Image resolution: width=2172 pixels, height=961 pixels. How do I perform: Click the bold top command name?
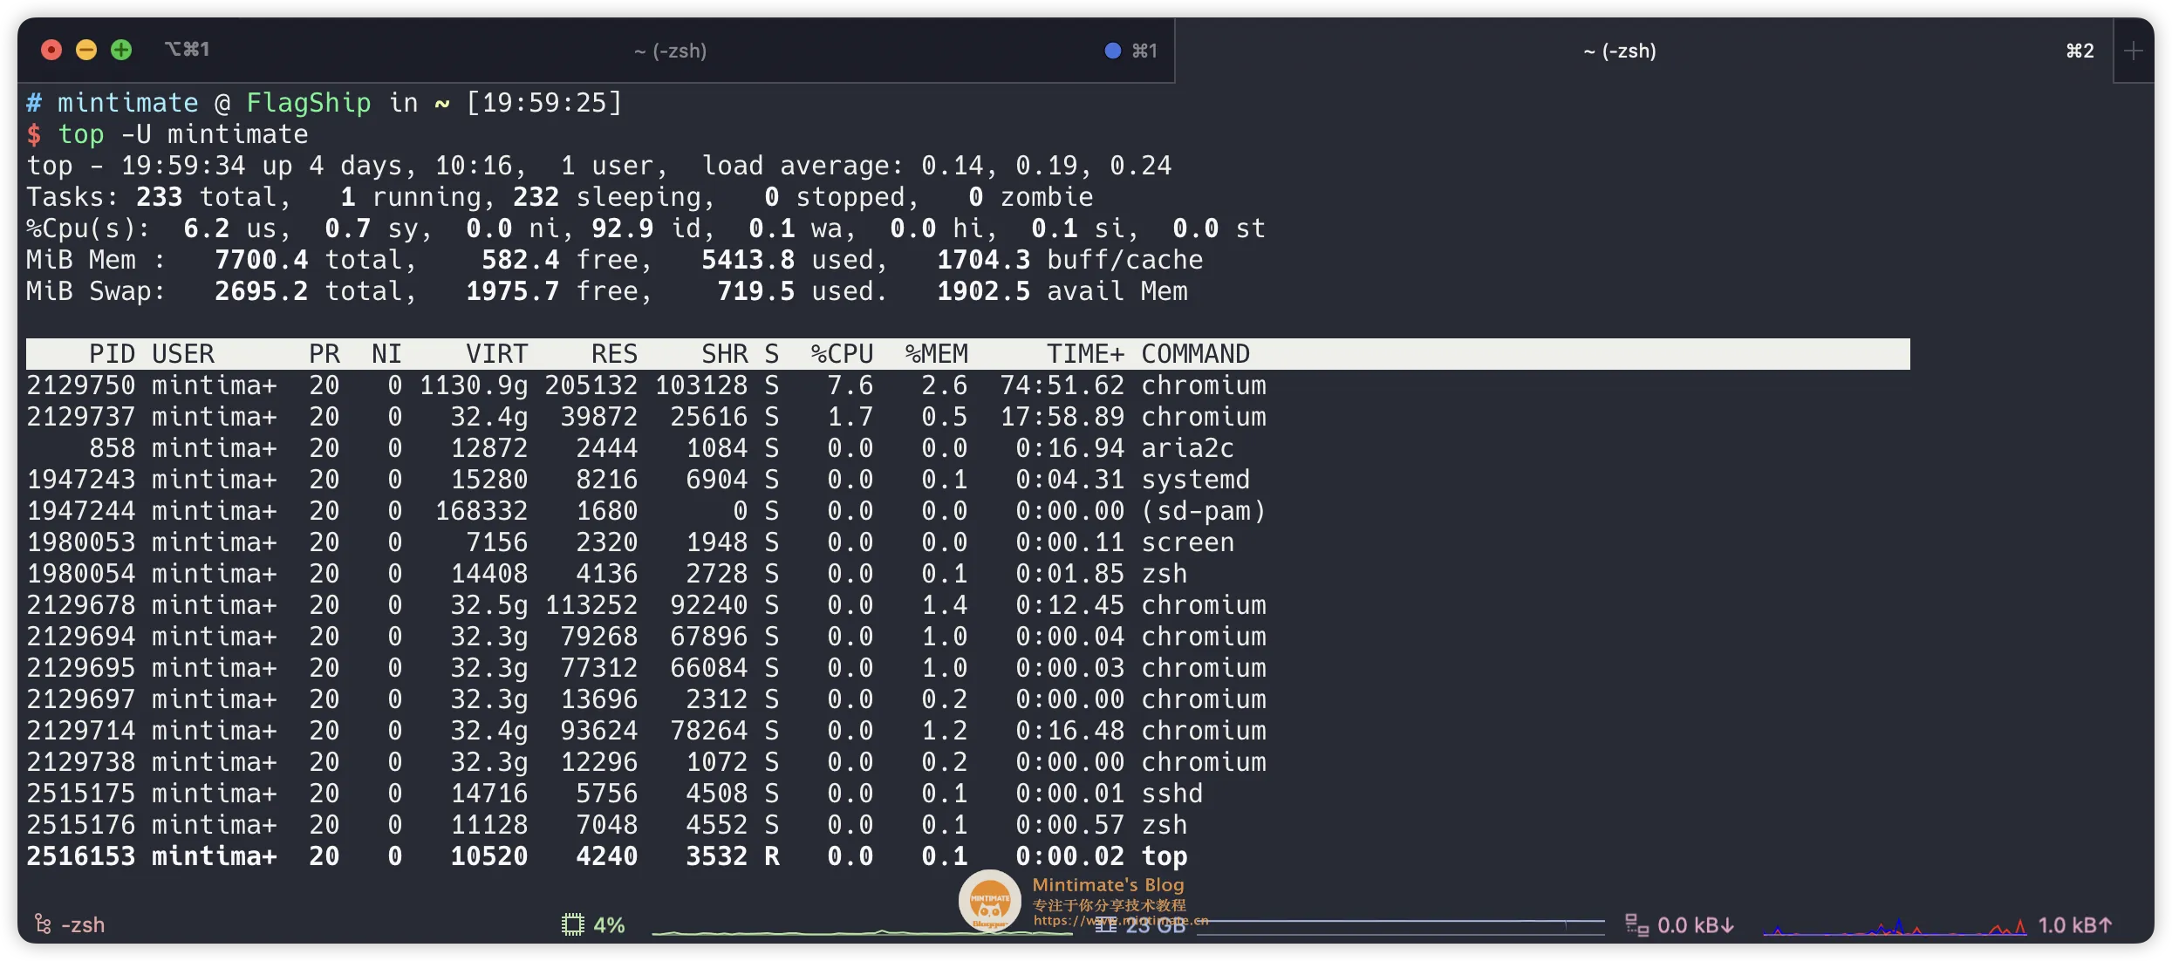1164,856
